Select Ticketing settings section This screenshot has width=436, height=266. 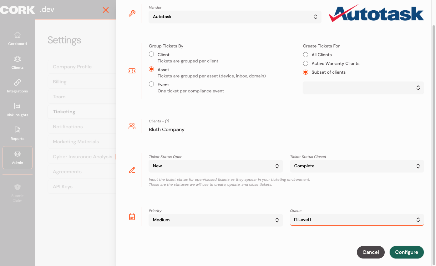82,112
